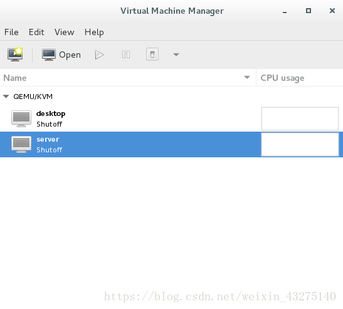Maximize the Virtual Machine Manager window

(x=309, y=11)
